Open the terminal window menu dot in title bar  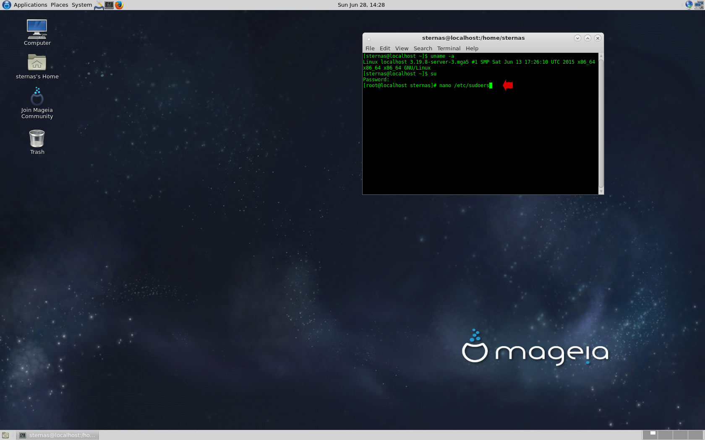click(369, 39)
